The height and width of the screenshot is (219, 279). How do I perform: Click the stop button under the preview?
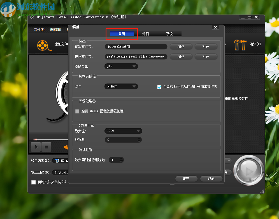click(46, 147)
